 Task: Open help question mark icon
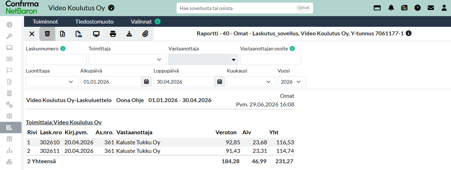coord(418,8)
